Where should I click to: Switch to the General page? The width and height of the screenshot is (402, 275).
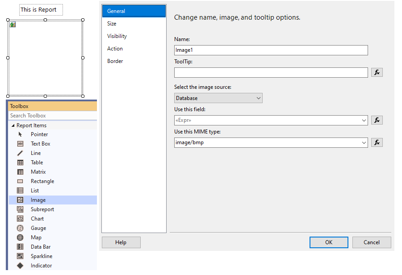tap(134, 11)
